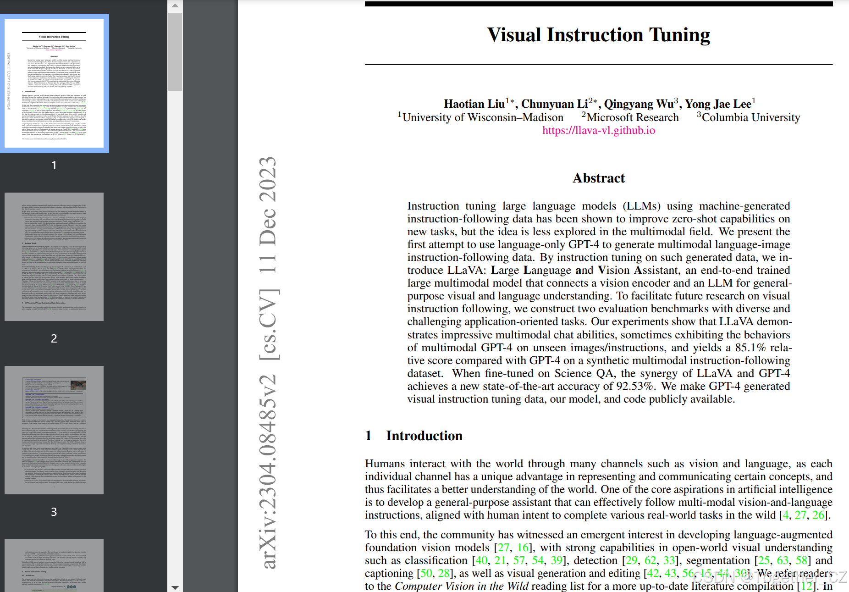Click the 'Abstract' heading
Screen dimensions: 849x592
coord(599,178)
